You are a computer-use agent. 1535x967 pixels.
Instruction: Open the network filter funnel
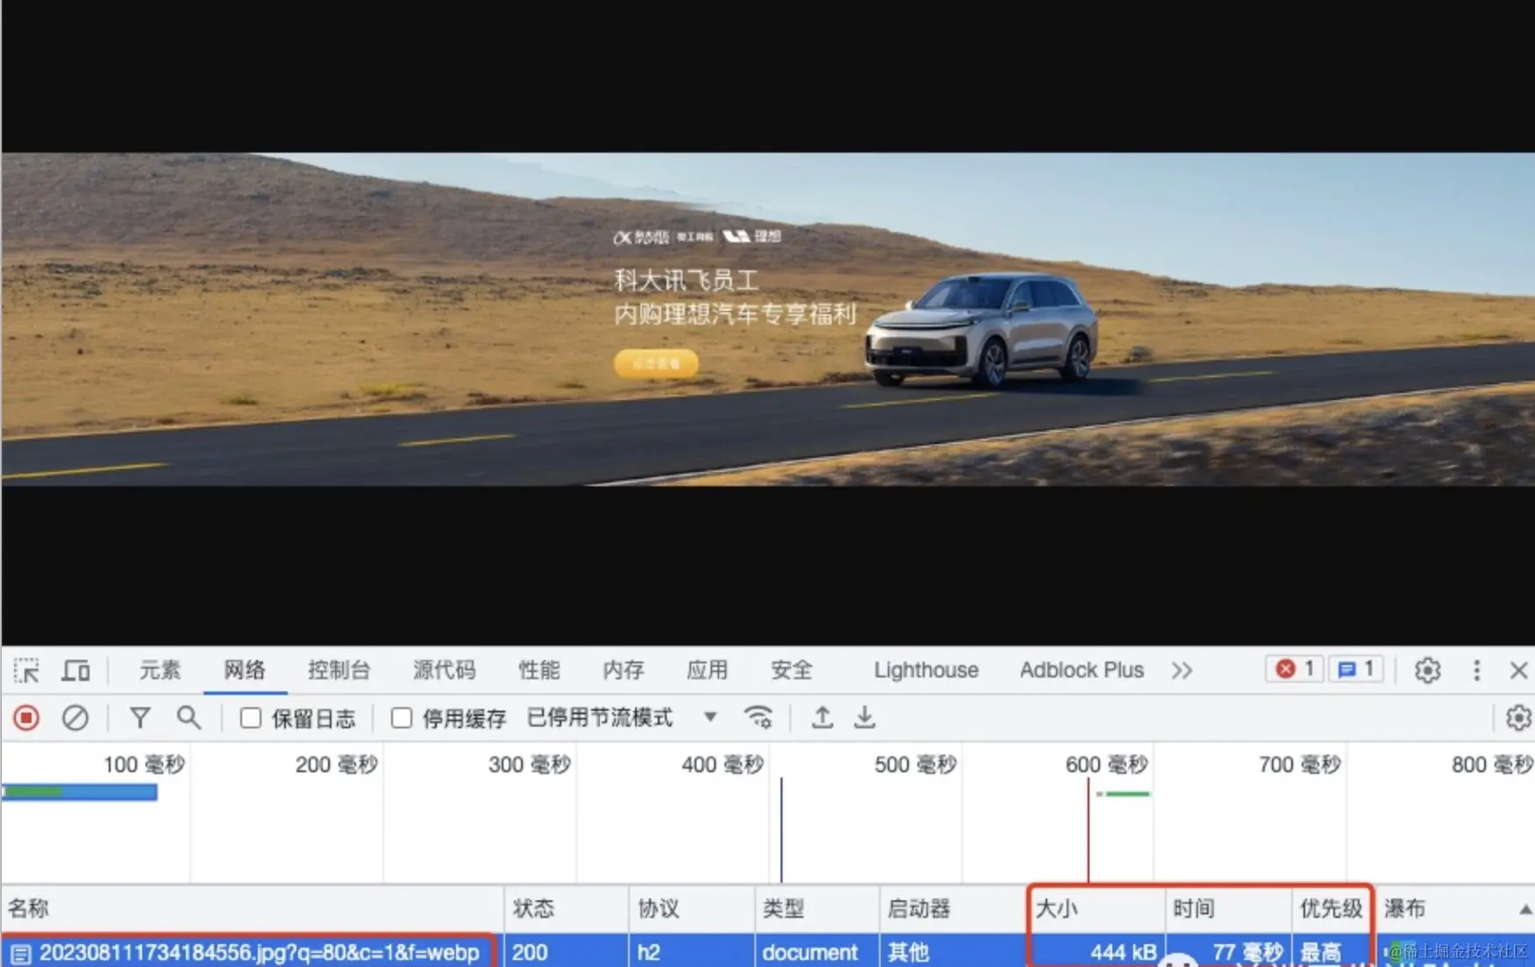tap(139, 718)
